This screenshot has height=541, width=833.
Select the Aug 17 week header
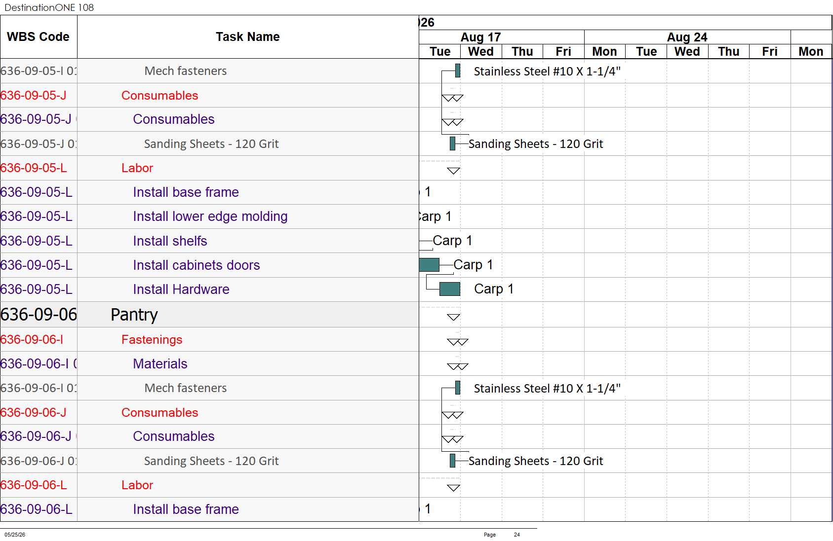tap(481, 37)
